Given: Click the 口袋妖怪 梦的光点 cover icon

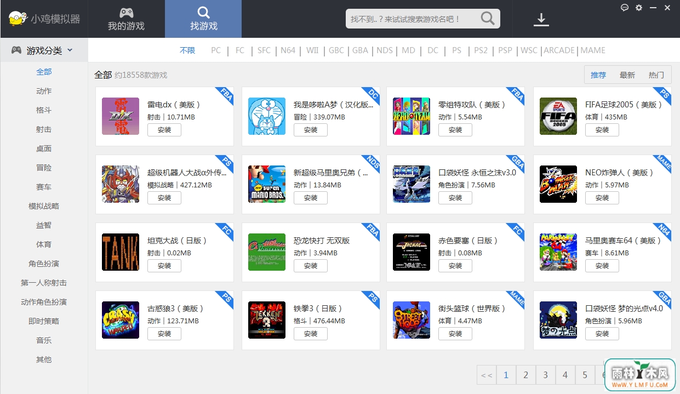Looking at the screenshot, I should 558,320.
